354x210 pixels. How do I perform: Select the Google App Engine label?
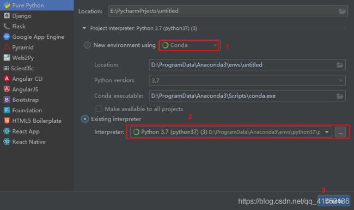(x=38, y=37)
